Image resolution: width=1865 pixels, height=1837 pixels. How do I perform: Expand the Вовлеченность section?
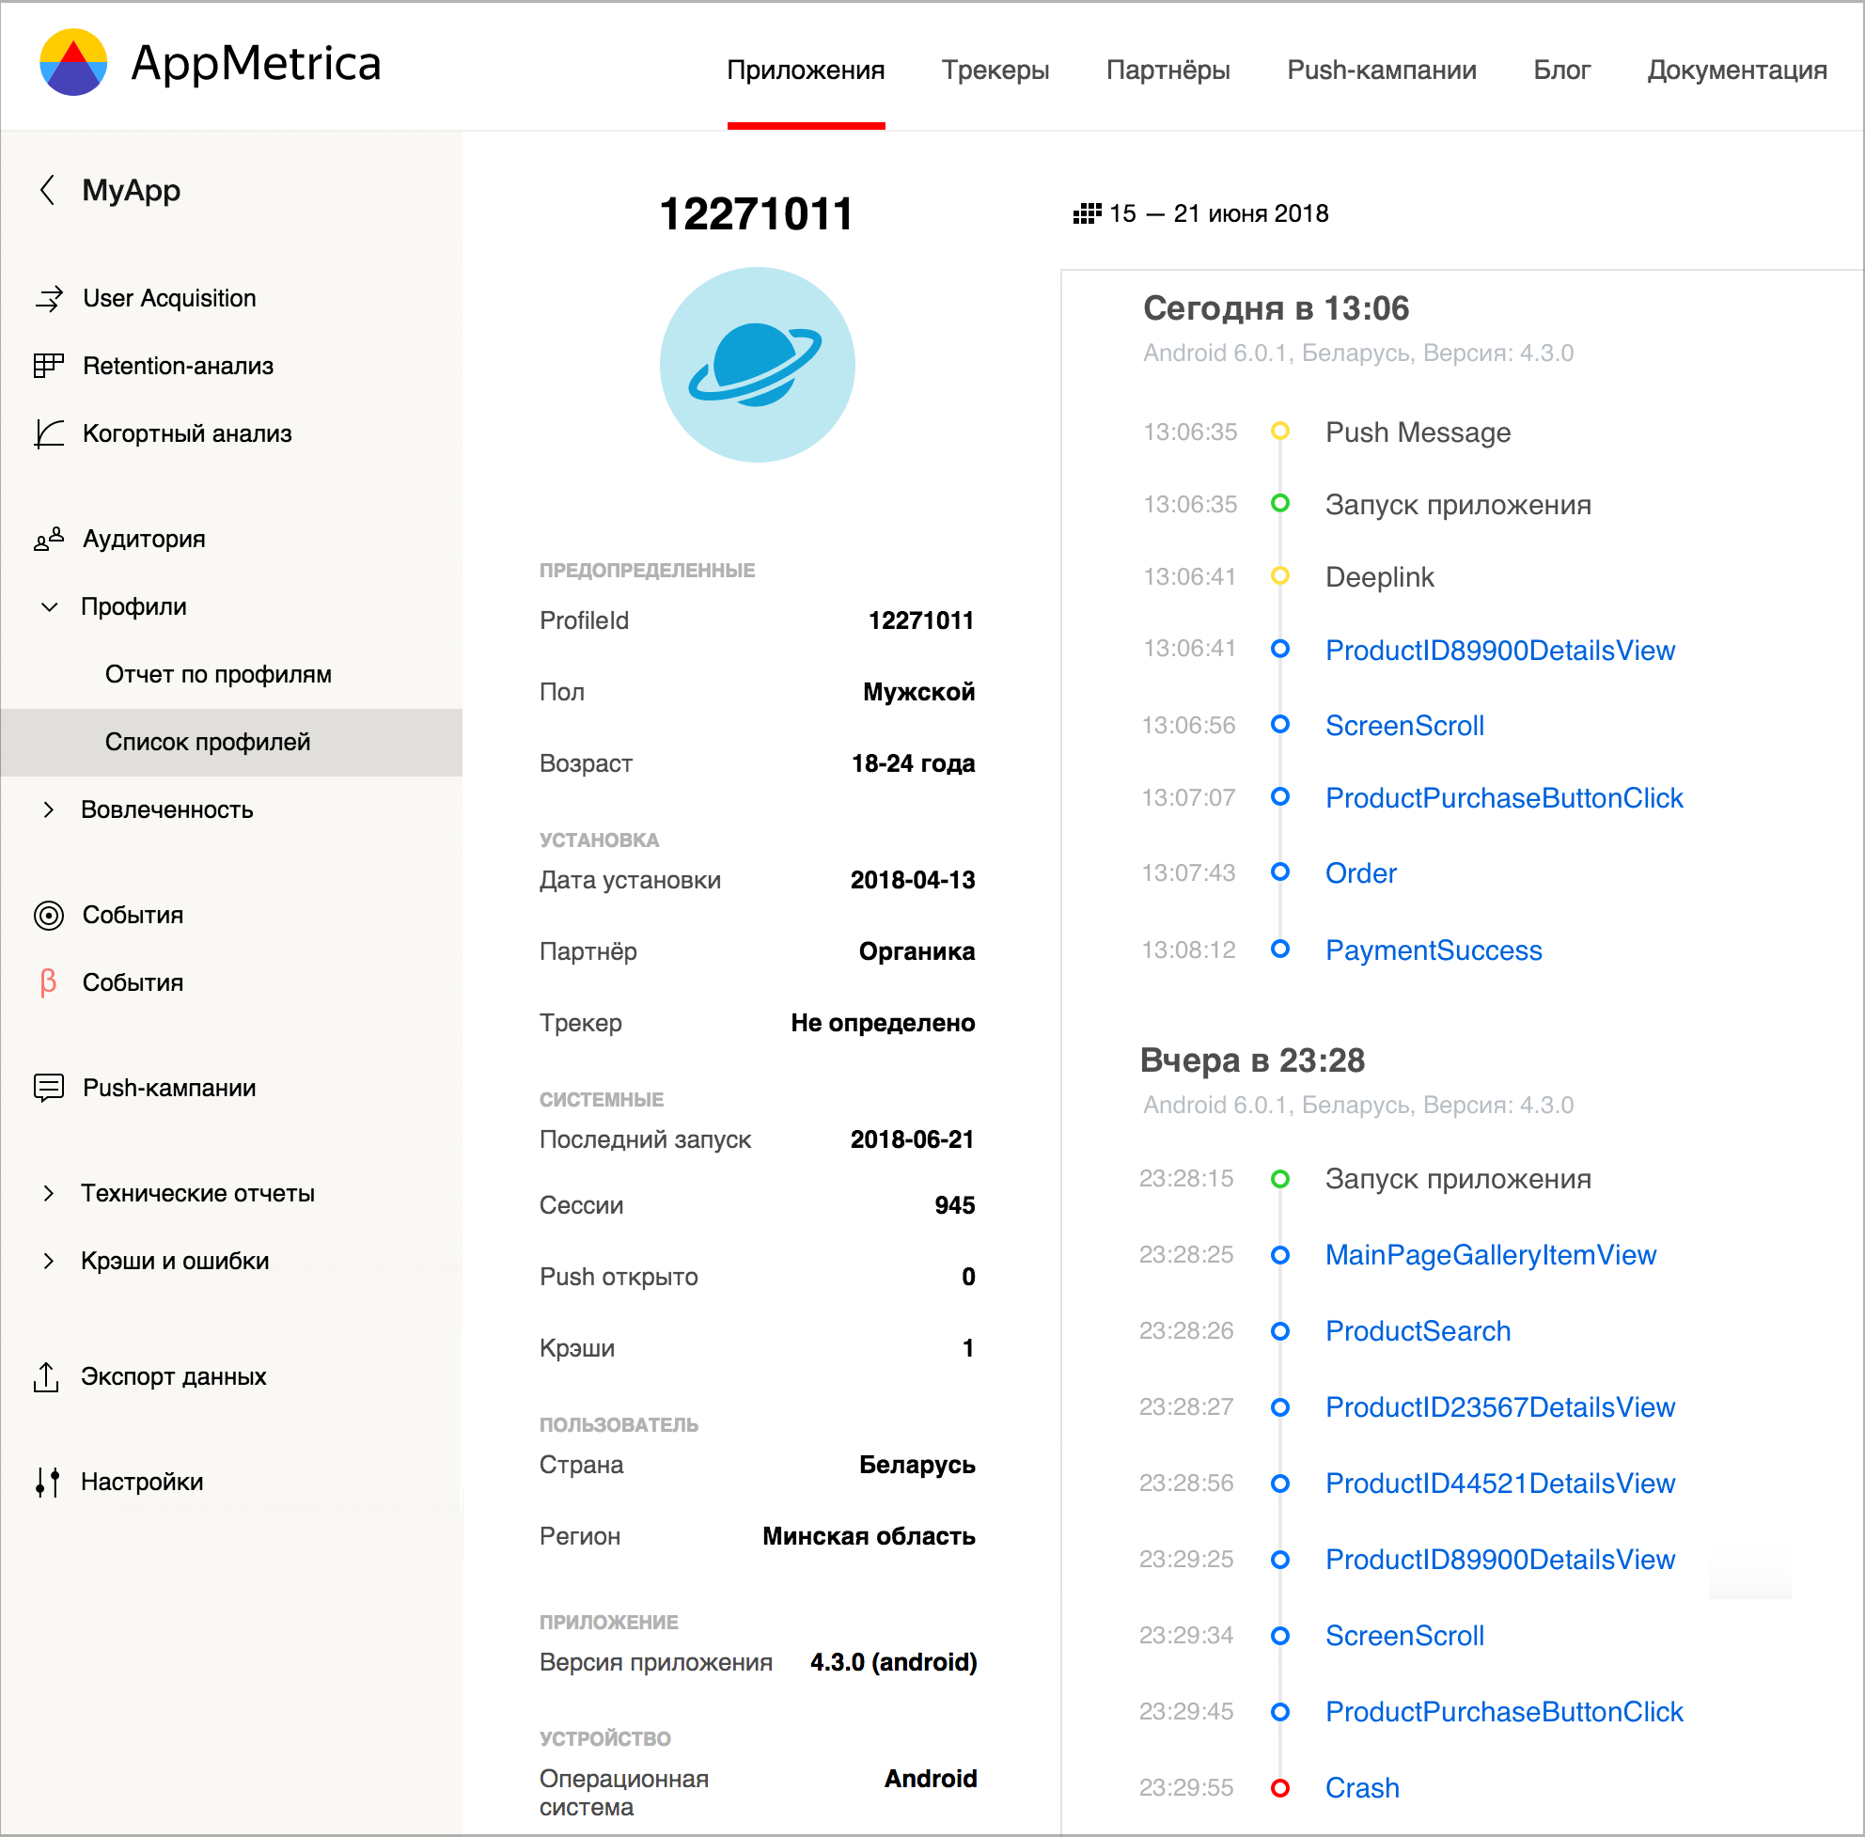48,809
